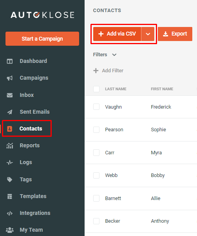Expand the Filters chevron

coord(114,55)
